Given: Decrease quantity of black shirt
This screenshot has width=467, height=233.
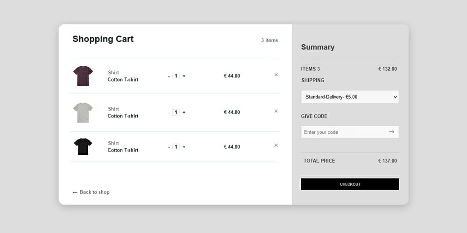Looking at the screenshot, I should click(169, 147).
